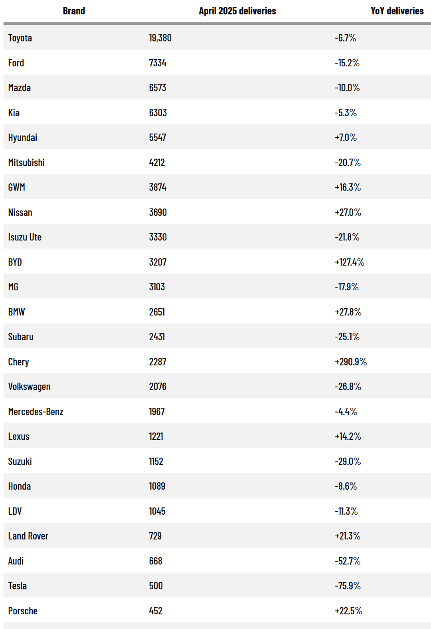431x629 pixels.
Task: Click the April 2025 deliveries column header
Action: pos(237,11)
